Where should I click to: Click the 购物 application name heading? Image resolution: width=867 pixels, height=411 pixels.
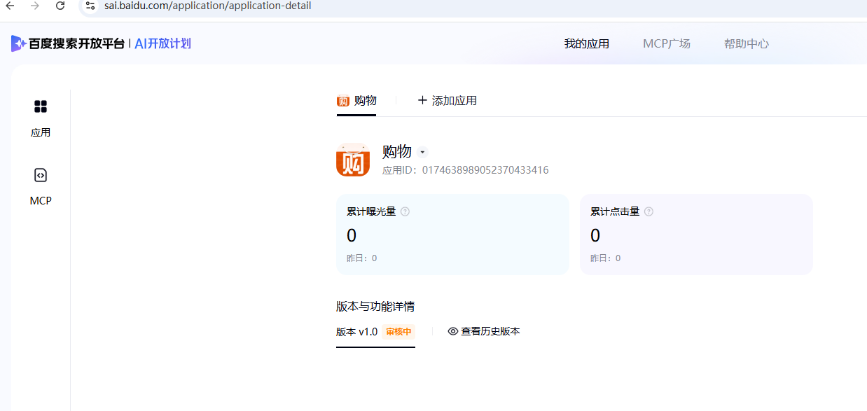pos(397,151)
